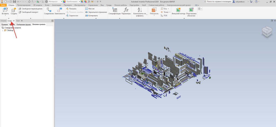
Task: Click the Плоскость (Plane) icon
Action: 154,10
